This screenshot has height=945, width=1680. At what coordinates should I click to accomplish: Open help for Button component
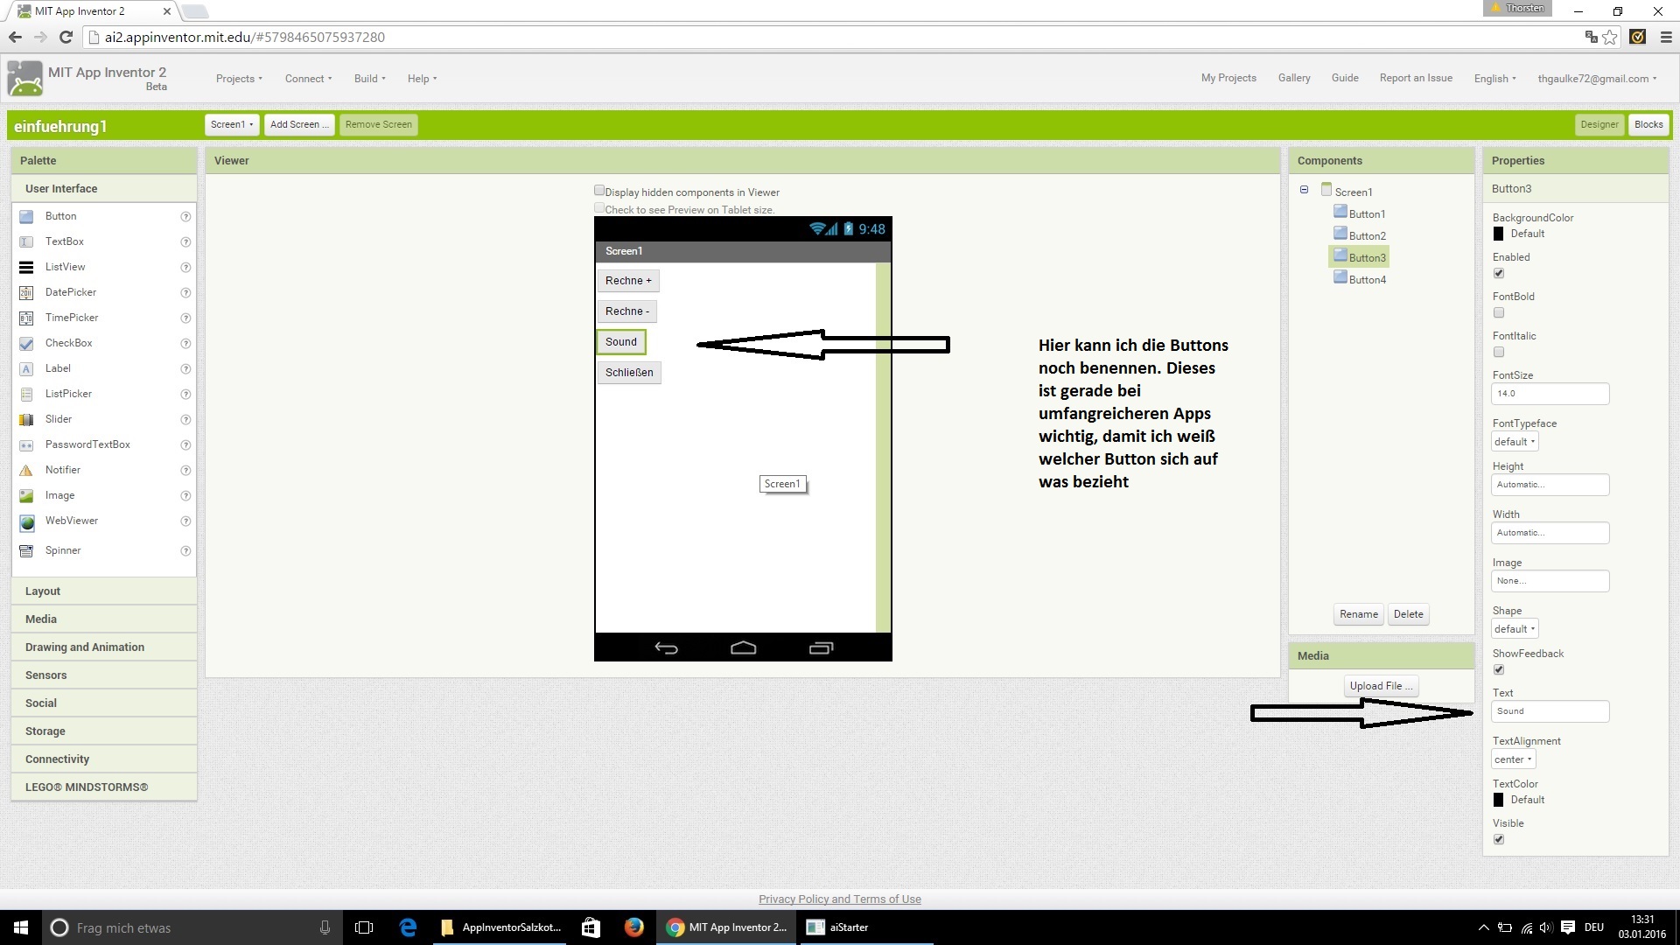click(185, 216)
